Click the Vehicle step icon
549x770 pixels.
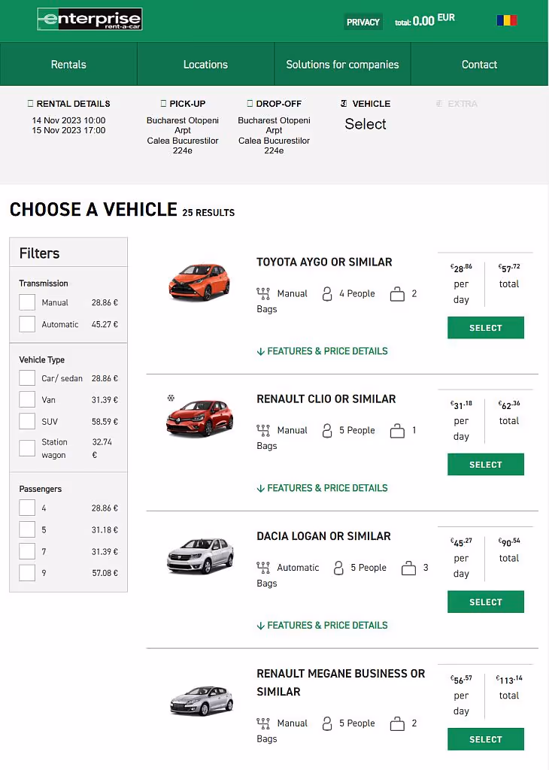tap(344, 104)
